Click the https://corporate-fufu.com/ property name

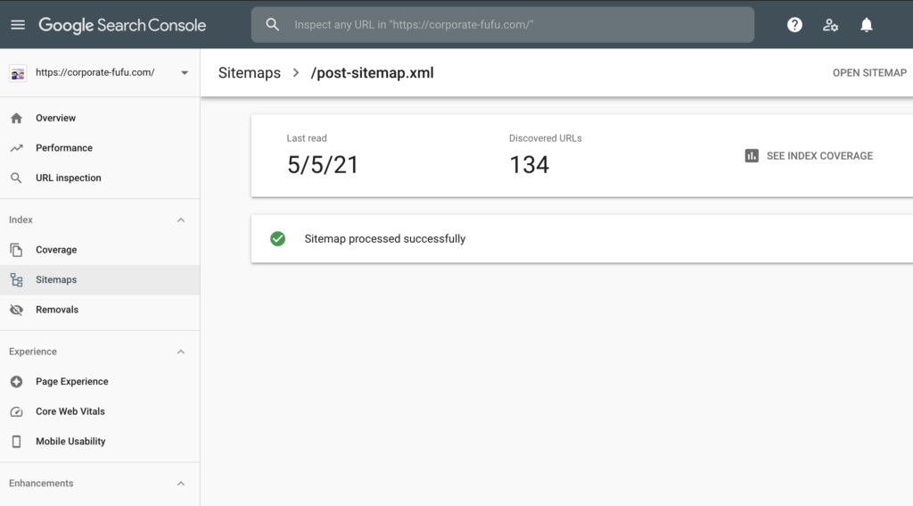point(95,72)
